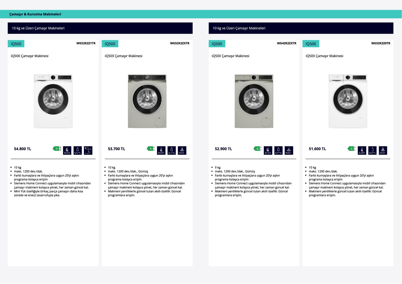The height and width of the screenshot is (284, 402).
Task: Click model code WG52K2ZXTR
Action: (x=180, y=43)
